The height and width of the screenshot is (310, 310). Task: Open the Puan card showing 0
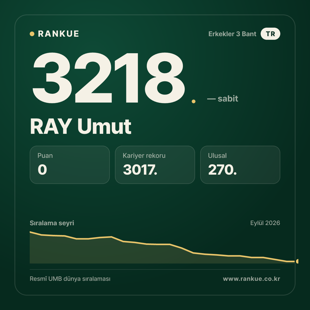70,165
